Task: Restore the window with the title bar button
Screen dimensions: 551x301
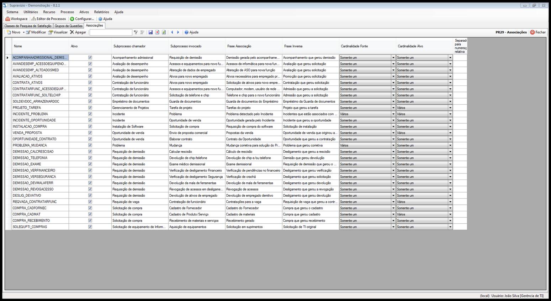Action: click(534, 5)
